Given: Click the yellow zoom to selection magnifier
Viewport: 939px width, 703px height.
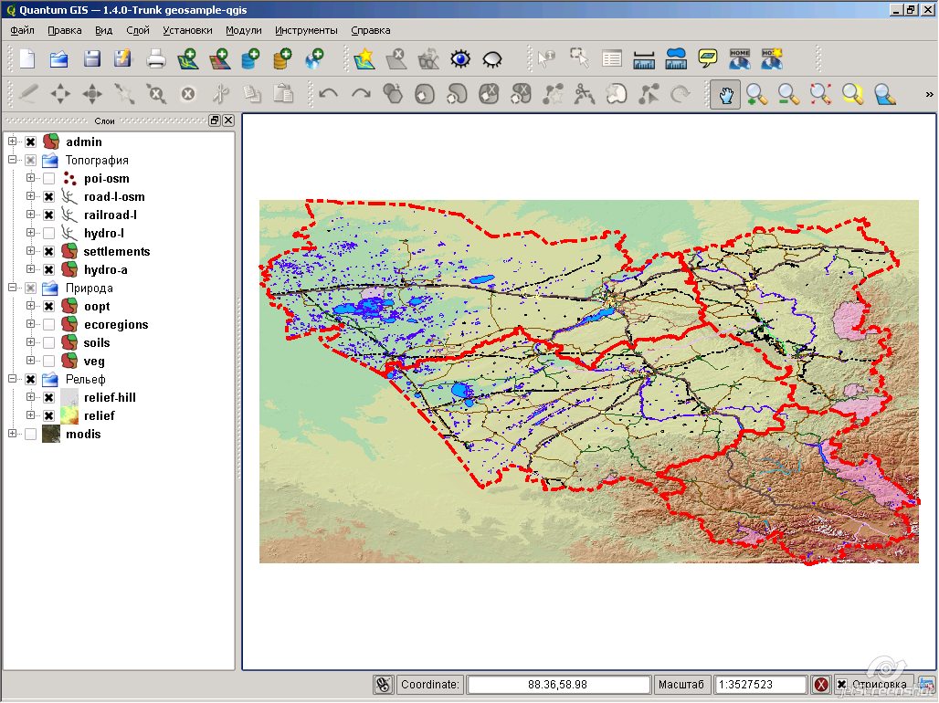Looking at the screenshot, I should (x=853, y=94).
